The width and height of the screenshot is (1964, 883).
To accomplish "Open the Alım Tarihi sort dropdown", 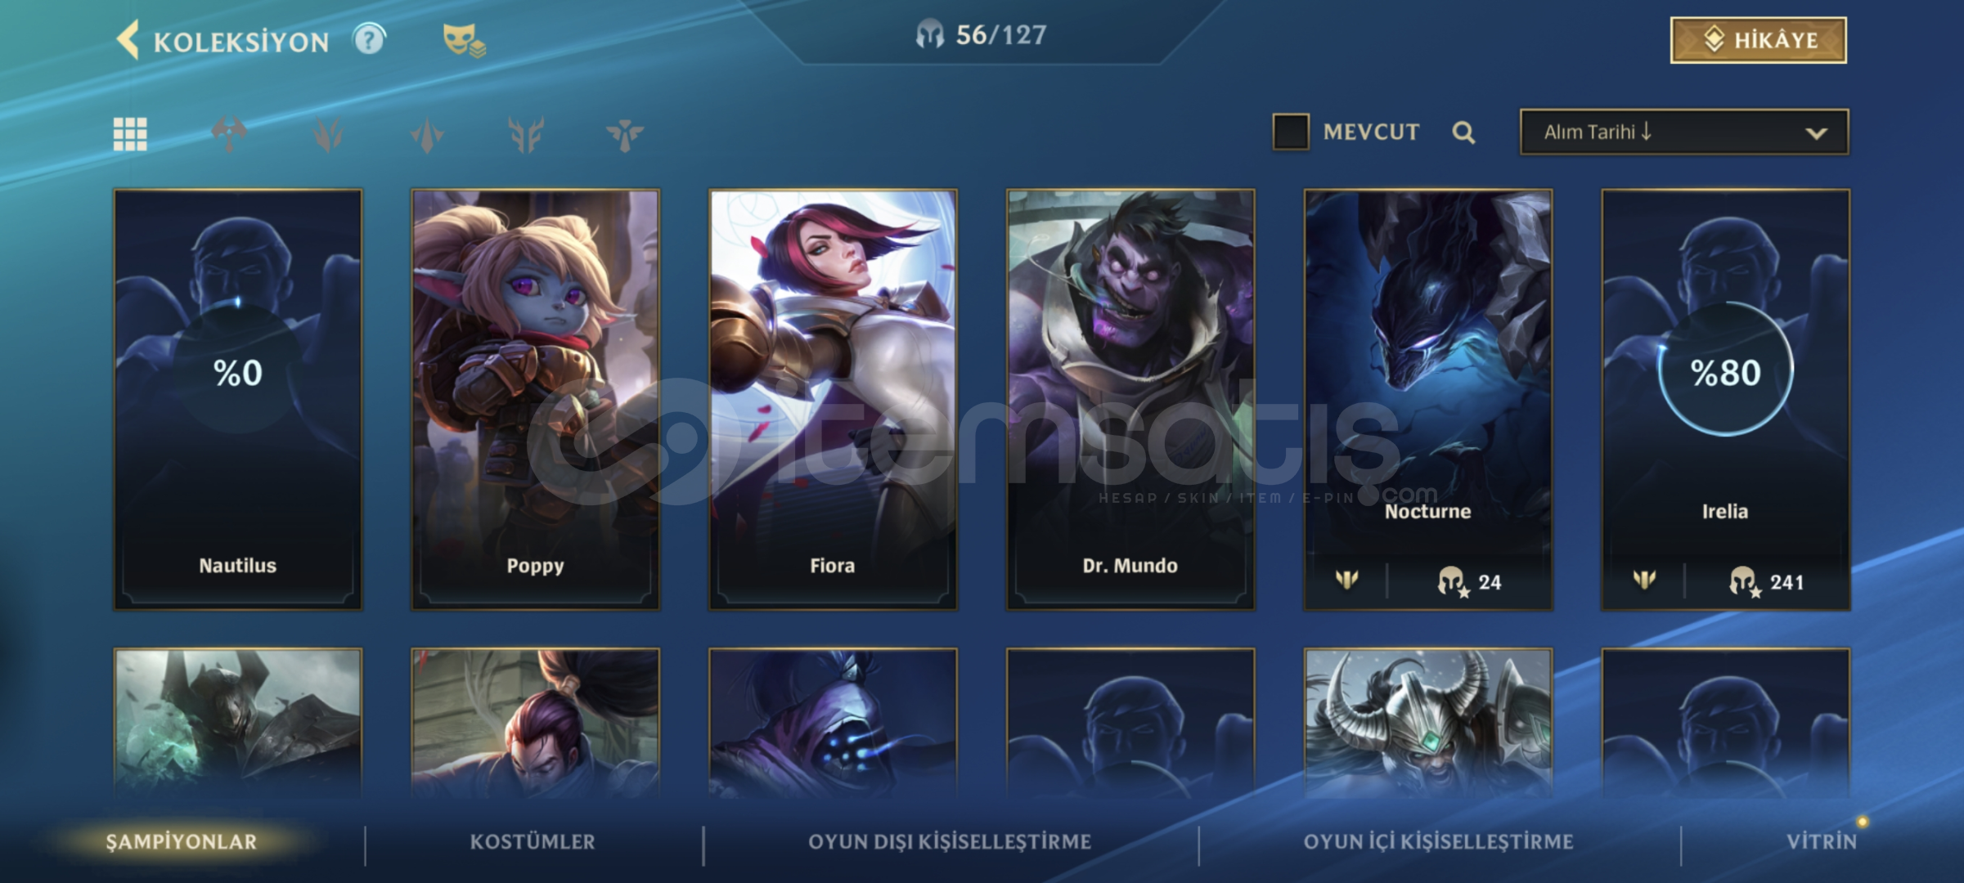I will (x=1683, y=132).
